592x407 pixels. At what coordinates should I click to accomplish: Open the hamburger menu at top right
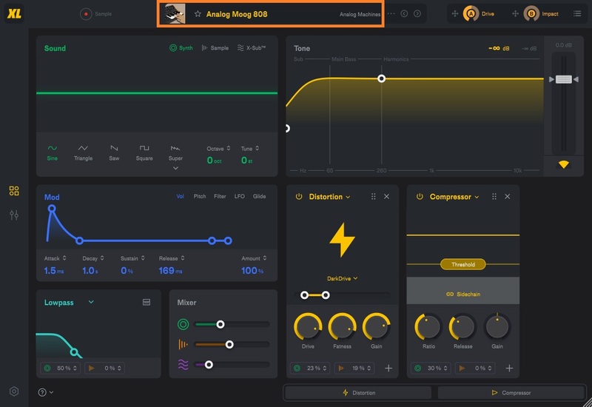click(577, 14)
